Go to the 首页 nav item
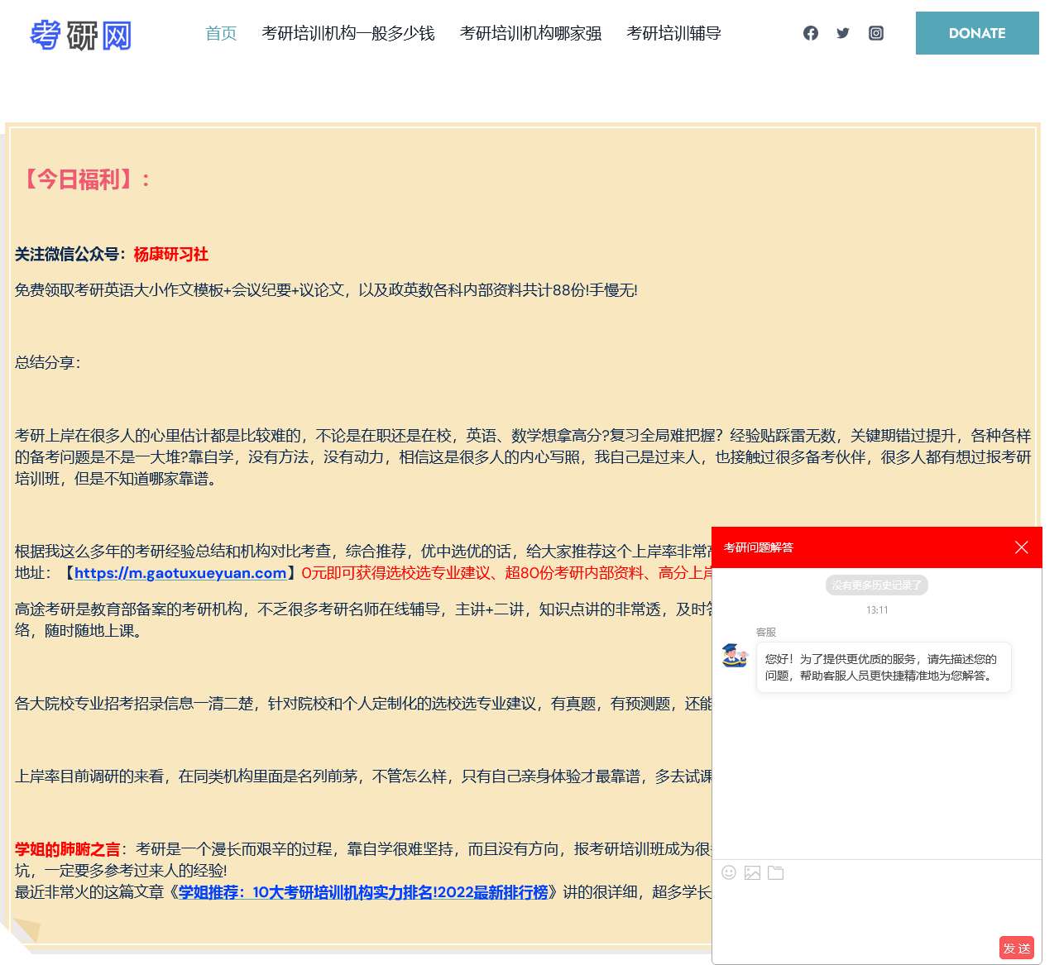 point(221,33)
